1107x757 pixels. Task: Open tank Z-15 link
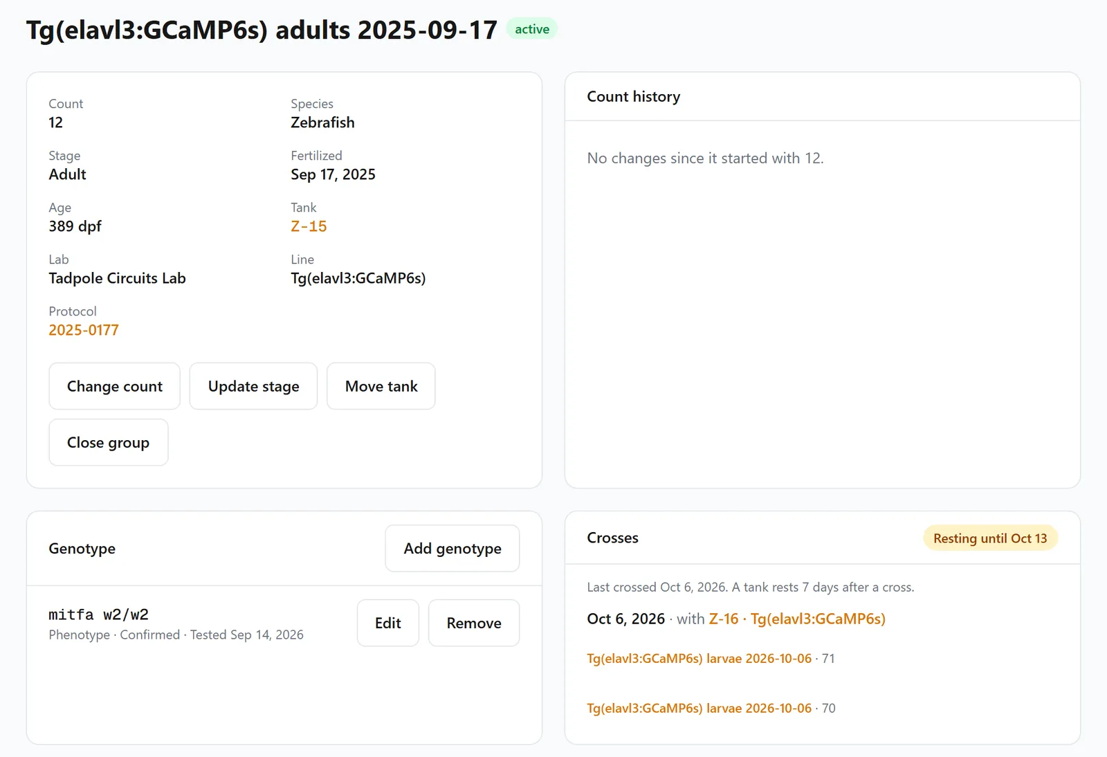pyautogui.click(x=309, y=226)
